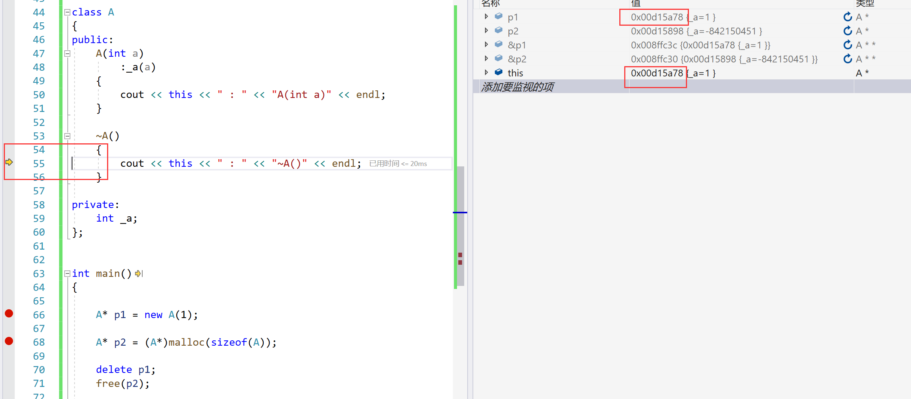The width and height of the screenshot is (911, 399).
Task: Collapse the destructor ~A() block
Action: click(x=67, y=136)
